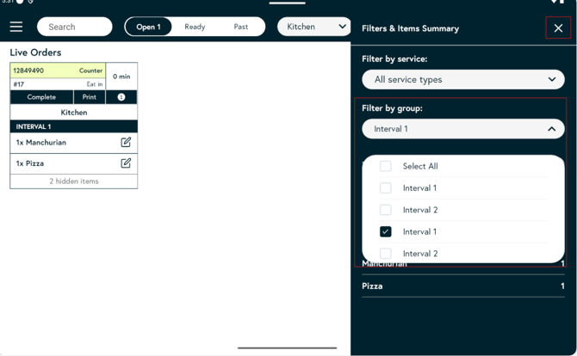Tick the Select All checkbox
The image size is (577, 356).
[x=386, y=166]
